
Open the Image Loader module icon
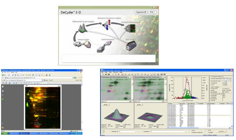click(82, 44)
